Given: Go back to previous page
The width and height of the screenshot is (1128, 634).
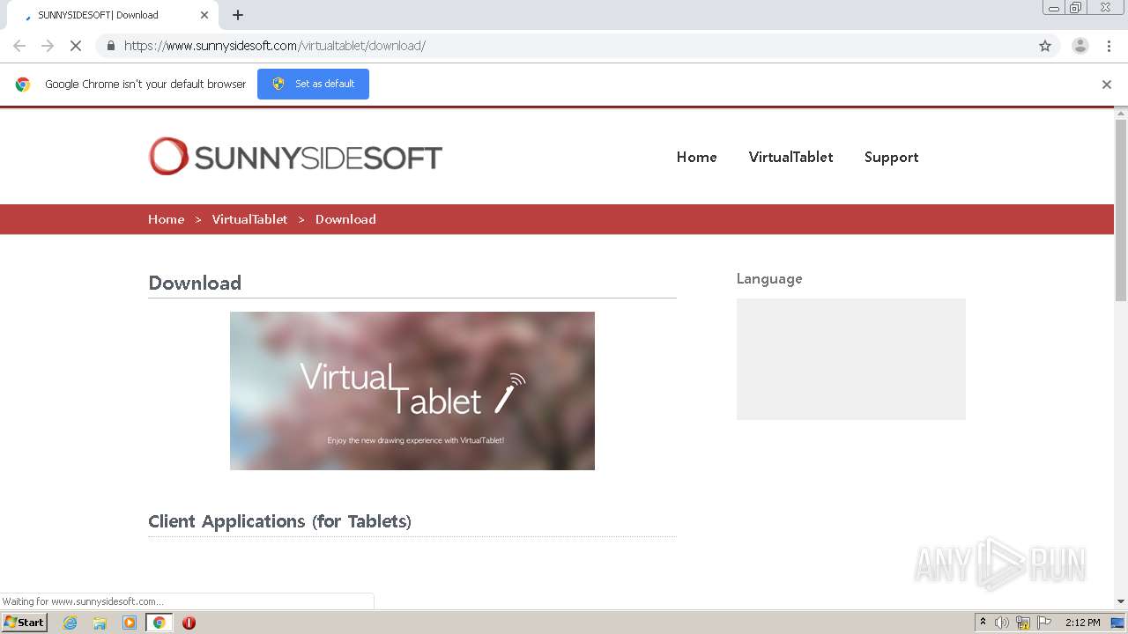Looking at the screenshot, I should tap(19, 46).
